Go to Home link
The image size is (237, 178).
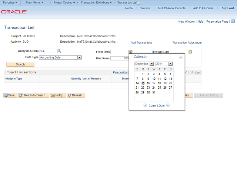pos(129,8)
